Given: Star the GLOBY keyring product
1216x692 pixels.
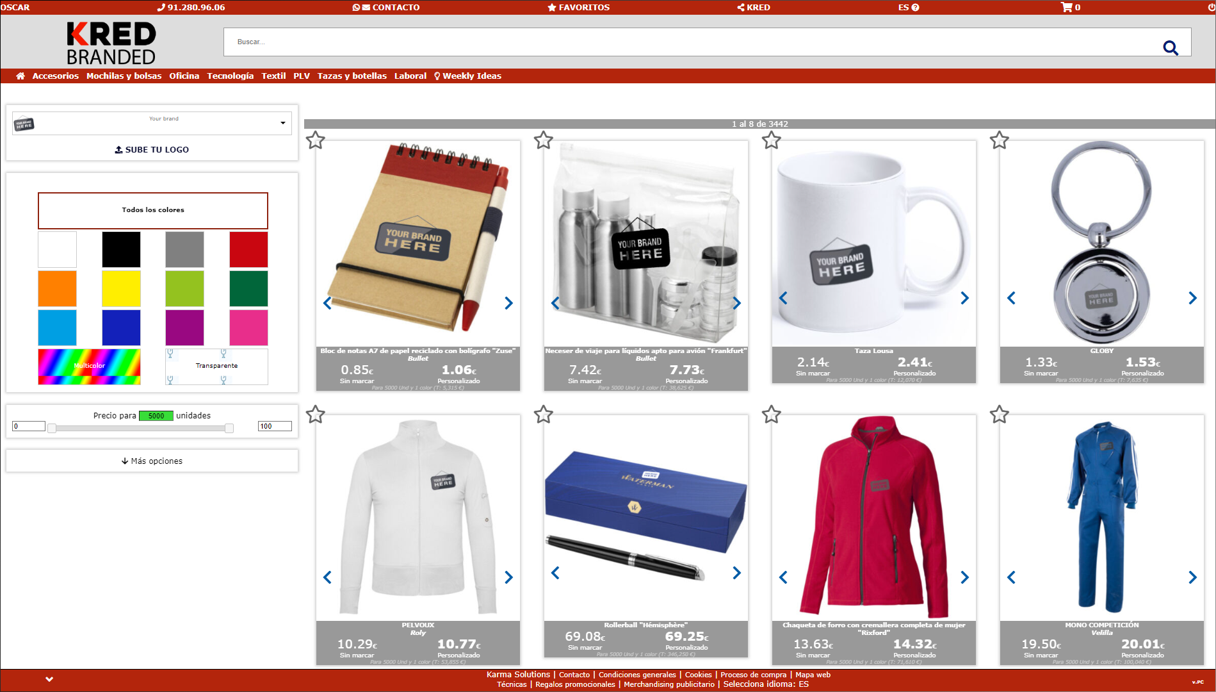Looking at the screenshot, I should pyautogui.click(x=999, y=140).
